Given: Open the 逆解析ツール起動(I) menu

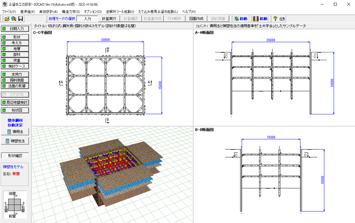Looking at the screenshot, I should [x=120, y=12].
